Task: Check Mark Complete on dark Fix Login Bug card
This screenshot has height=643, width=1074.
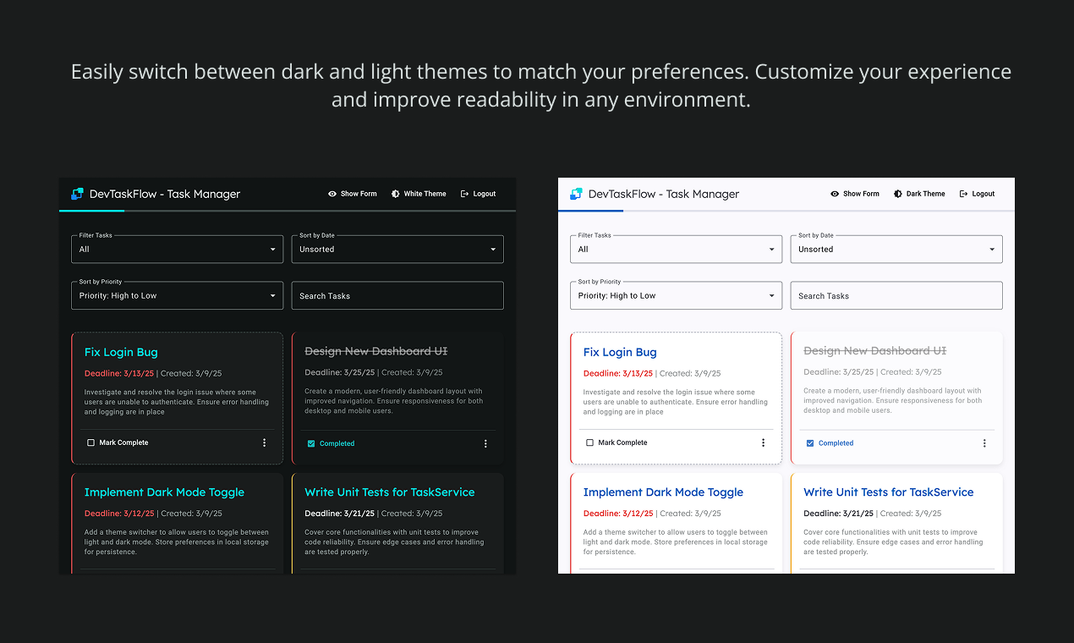Action: pos(91,442)
